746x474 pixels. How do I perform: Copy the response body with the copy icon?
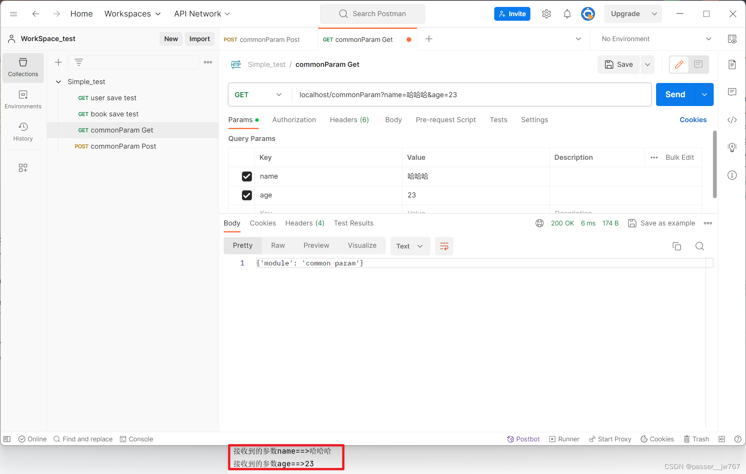pos(677,246)
